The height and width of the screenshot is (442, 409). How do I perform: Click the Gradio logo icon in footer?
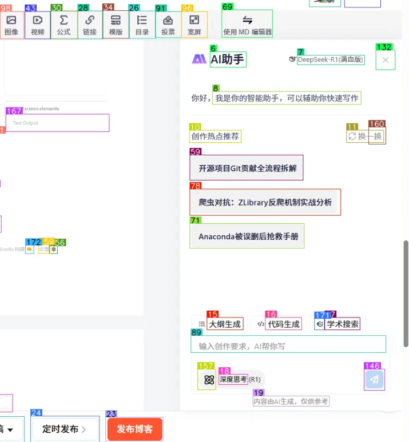coord(29,249)
